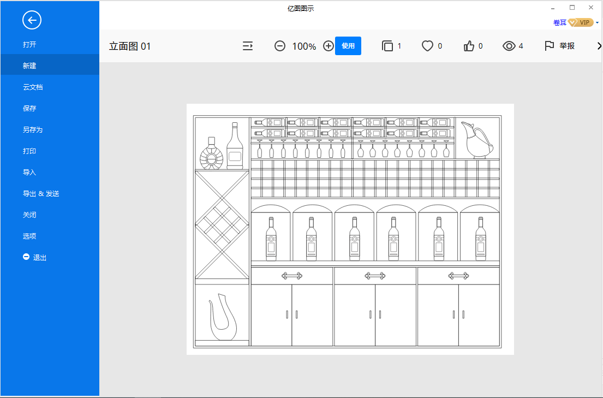This screenshot has height=398, width=603.
Task: Expand the account dropdown arrow beside VIP
Action: point(597,22)
